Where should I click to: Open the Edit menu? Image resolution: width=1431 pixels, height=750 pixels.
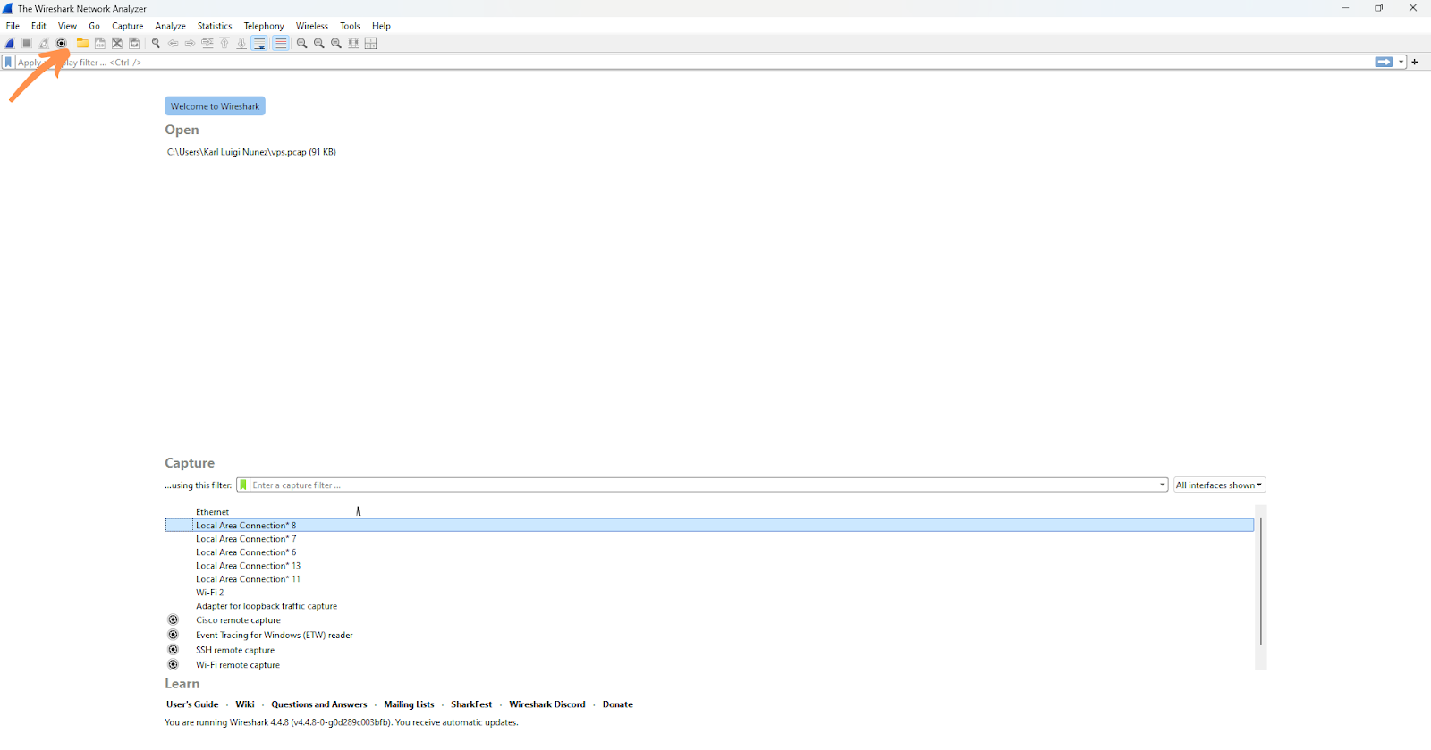pyautogui.click(x=38, y=26)
